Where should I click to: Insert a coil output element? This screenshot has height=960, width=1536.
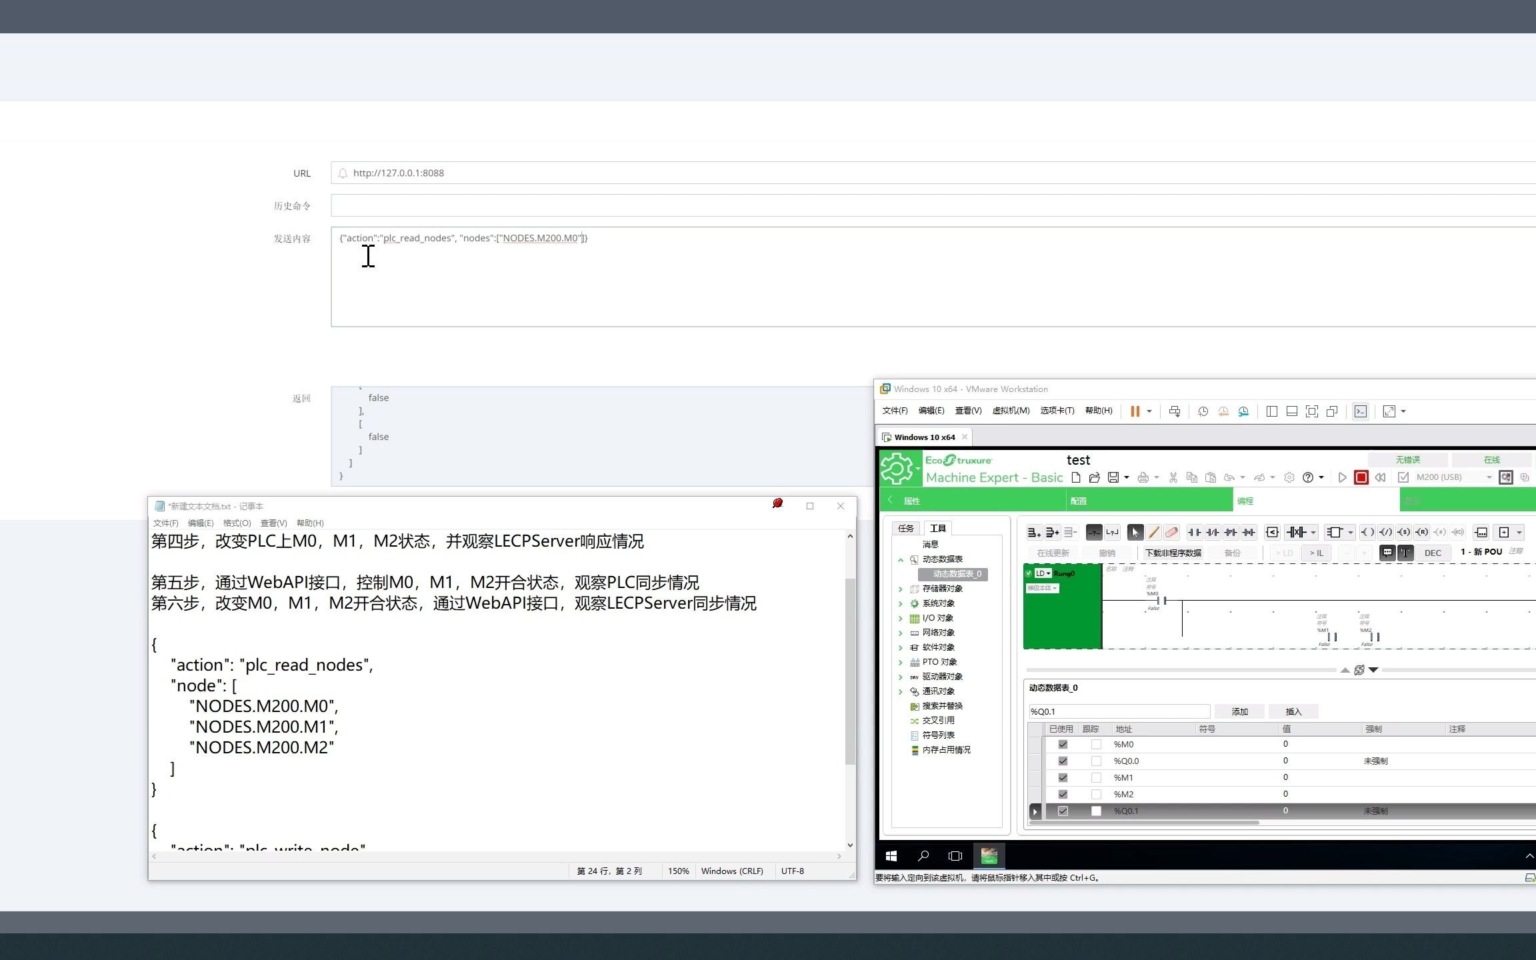point(1367,533)
